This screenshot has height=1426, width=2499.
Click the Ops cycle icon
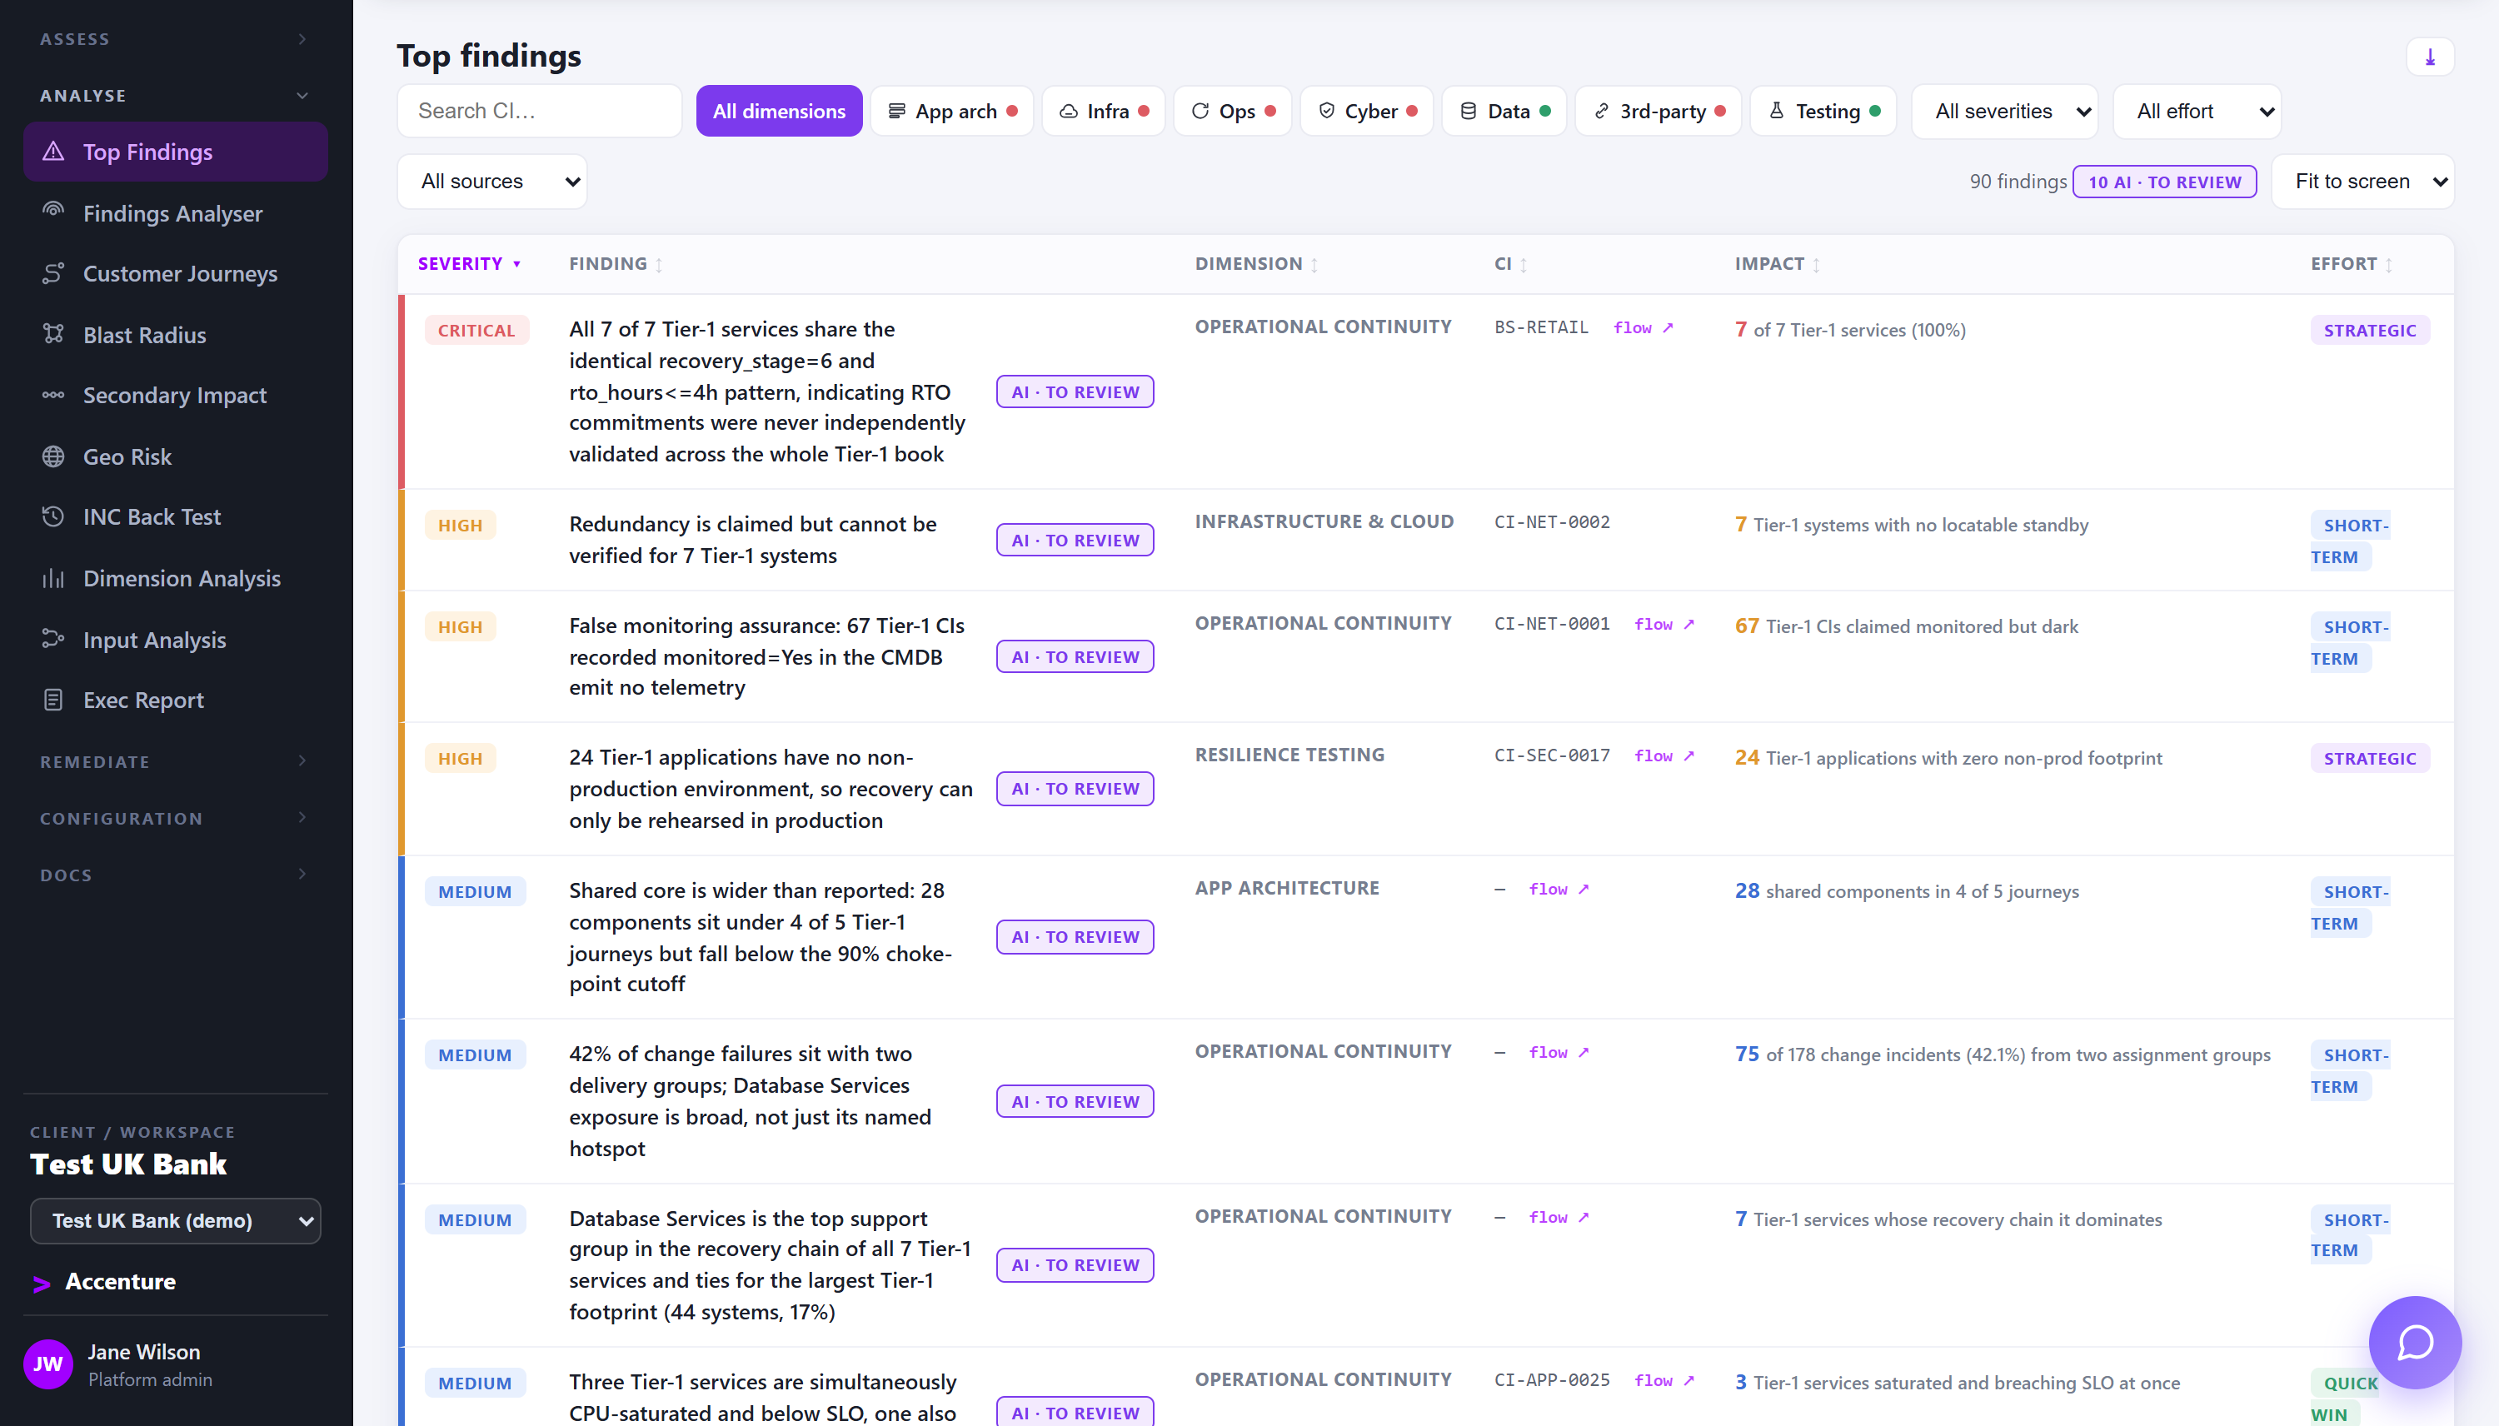(1200, 111)
